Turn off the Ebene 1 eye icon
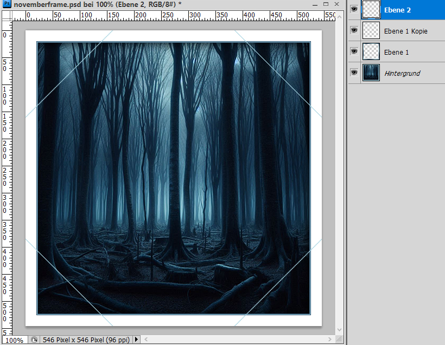 [x=354, y=52]
